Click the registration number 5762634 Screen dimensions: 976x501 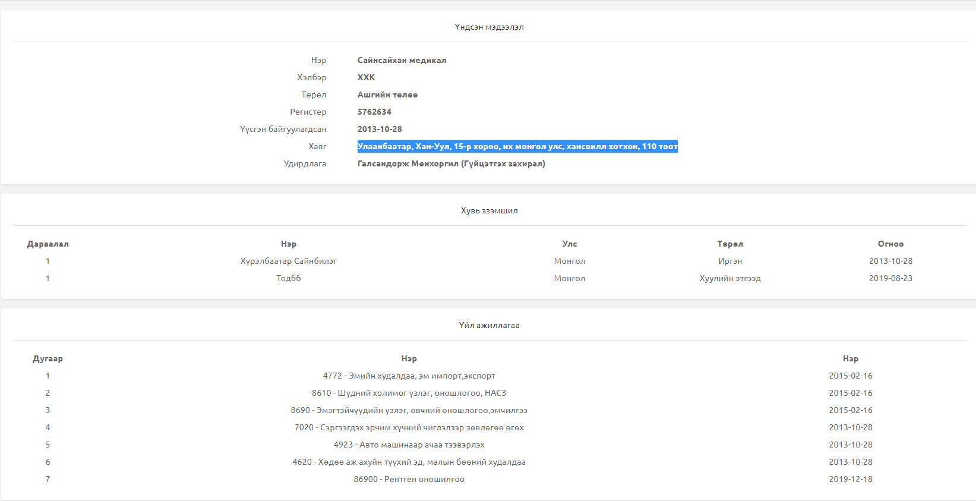click(374, 112)
